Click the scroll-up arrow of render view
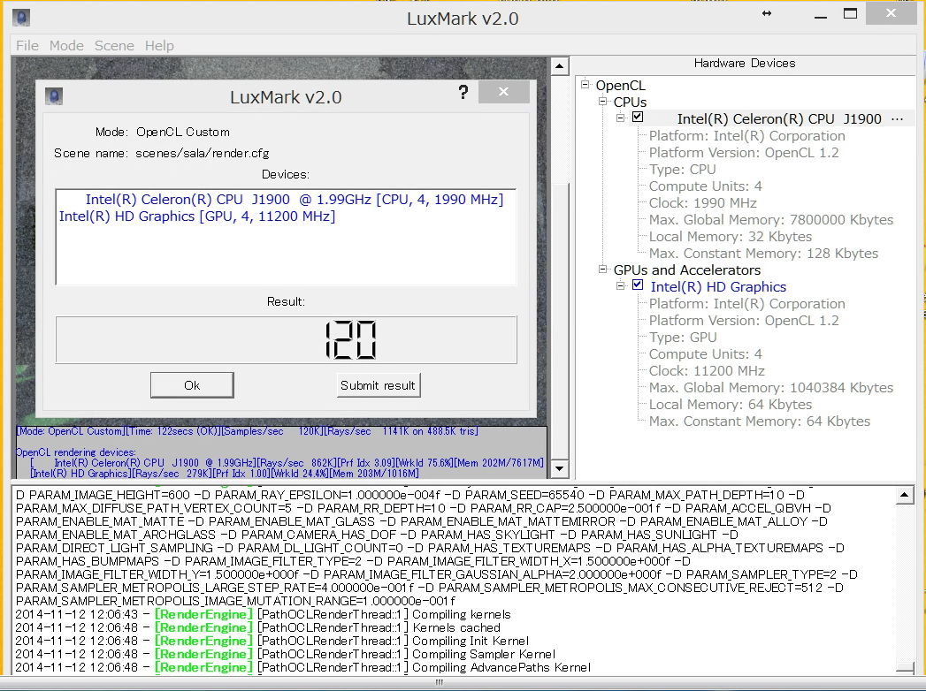This screenshot has width=926, height=691. pyautogui.click(x=558, y=66)
